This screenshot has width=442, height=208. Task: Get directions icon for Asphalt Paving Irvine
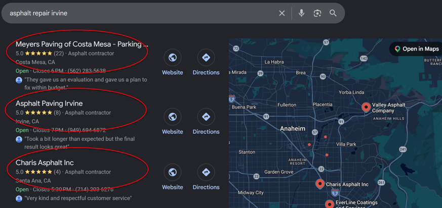pyautogui.click(x=206, y=117)
